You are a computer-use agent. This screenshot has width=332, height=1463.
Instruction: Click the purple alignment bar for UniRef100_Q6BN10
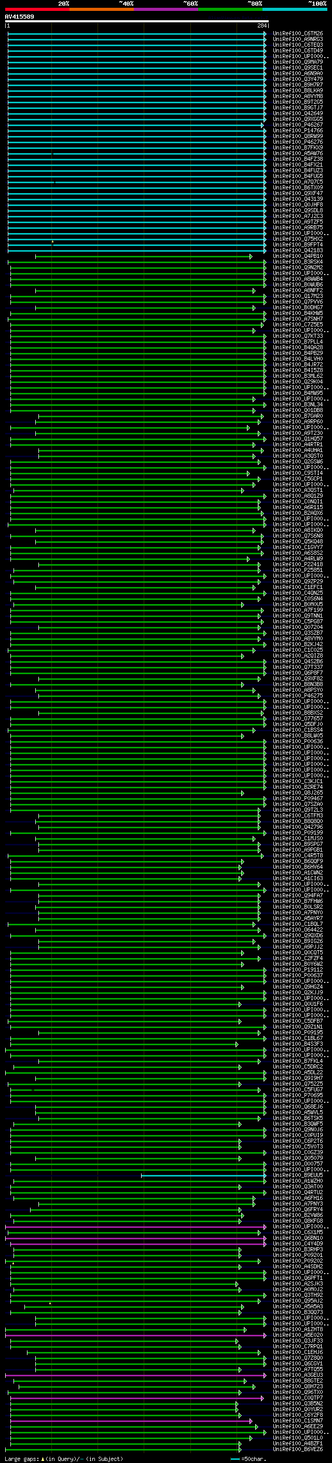[136, 1238]
